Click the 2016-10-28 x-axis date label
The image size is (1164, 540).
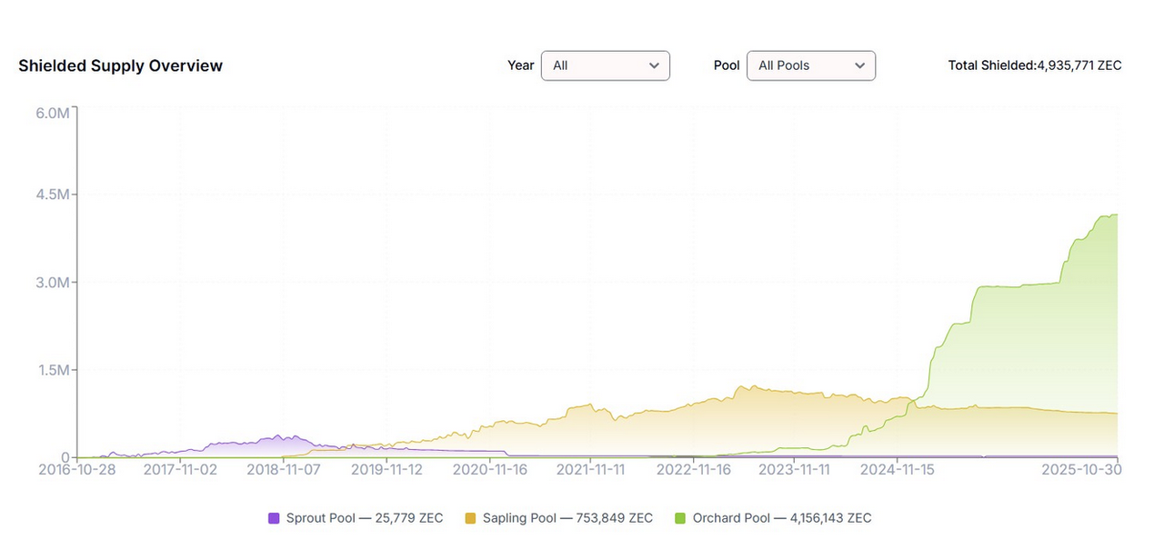pos(76,470)
